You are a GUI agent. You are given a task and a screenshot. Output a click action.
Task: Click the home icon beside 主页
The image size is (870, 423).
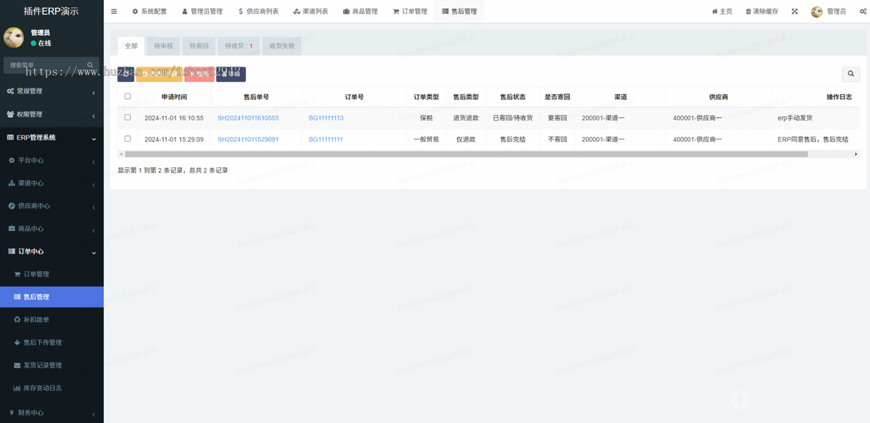tap(715, 12)
